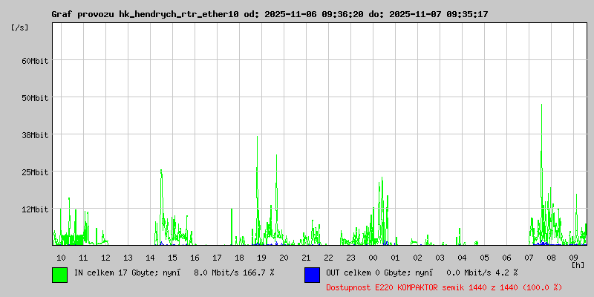The width and height of the screenshot is (594, 297).
Task: Select hour 19 on the time axis
Action: (x=261, y=257)
